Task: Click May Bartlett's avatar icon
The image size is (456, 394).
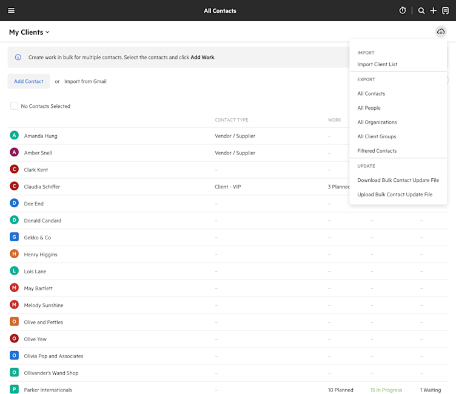Action: (15, 287)
